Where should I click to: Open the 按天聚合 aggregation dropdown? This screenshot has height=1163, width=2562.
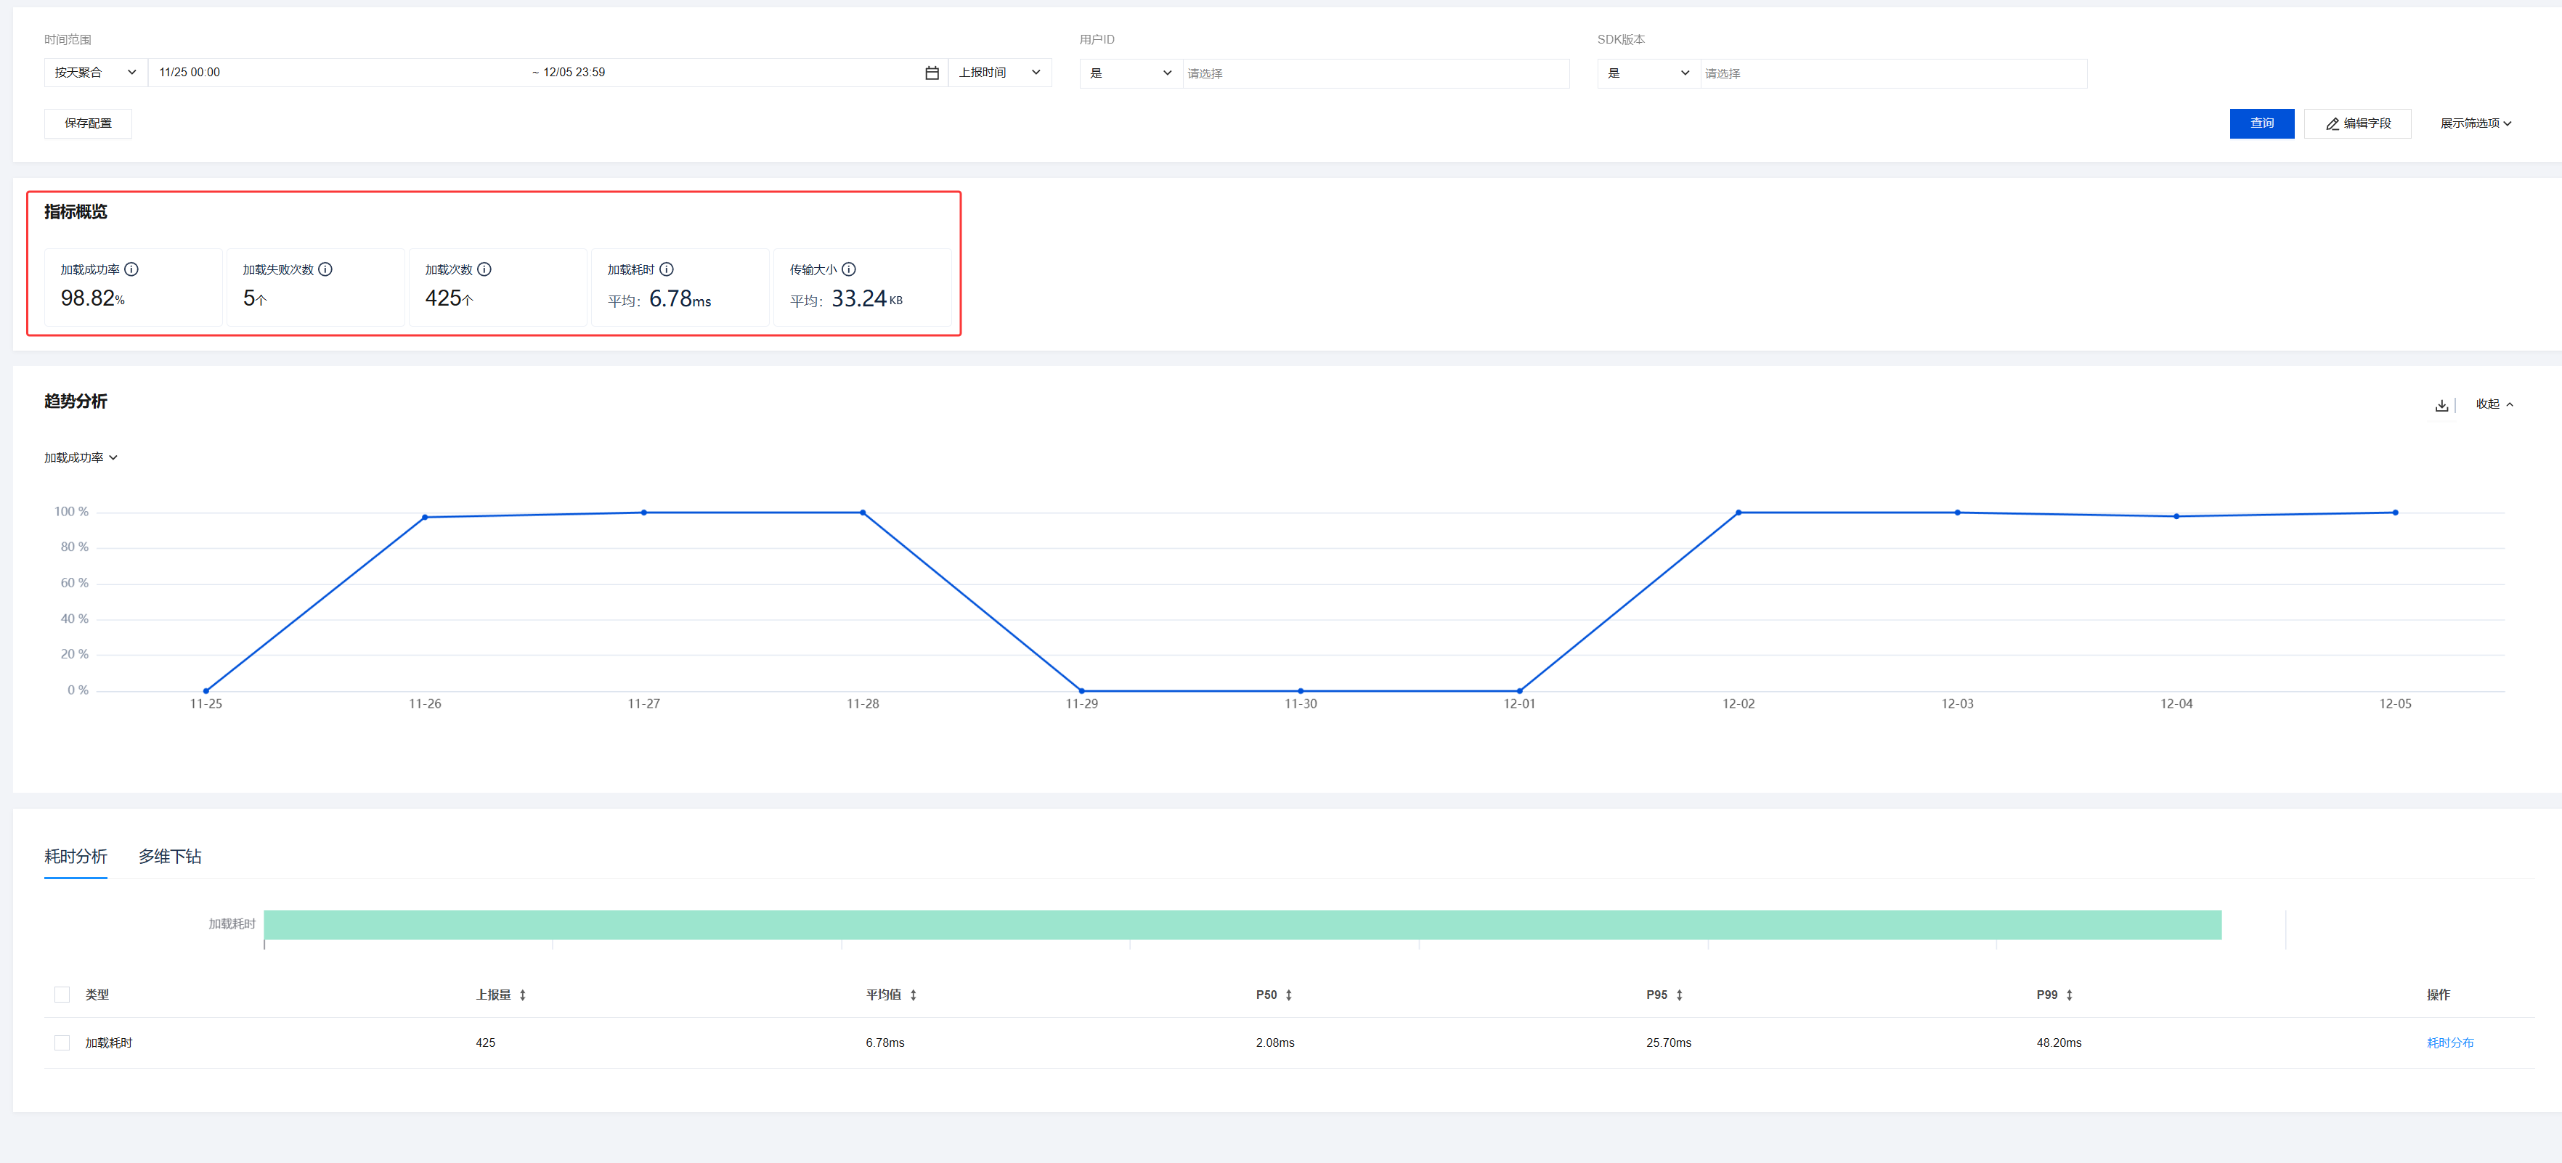[95, 73]
